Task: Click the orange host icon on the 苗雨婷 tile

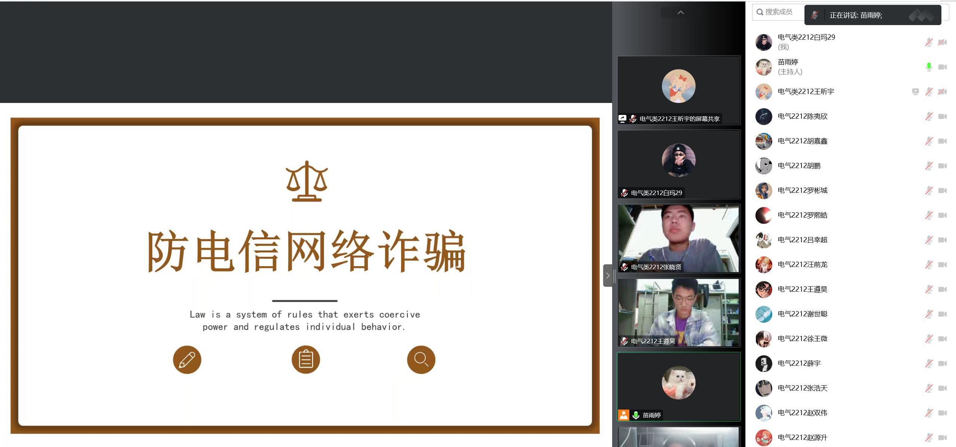Action: (624, 415)
